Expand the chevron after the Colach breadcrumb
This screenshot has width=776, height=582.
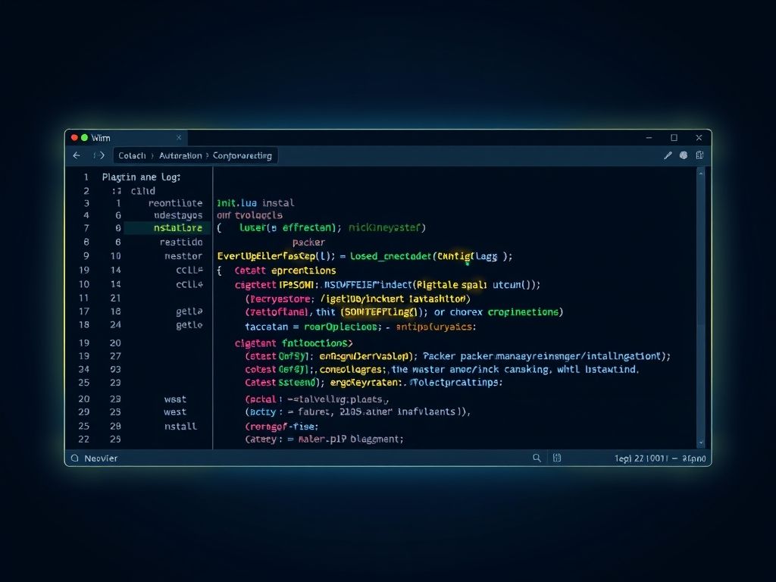[152, 155]
